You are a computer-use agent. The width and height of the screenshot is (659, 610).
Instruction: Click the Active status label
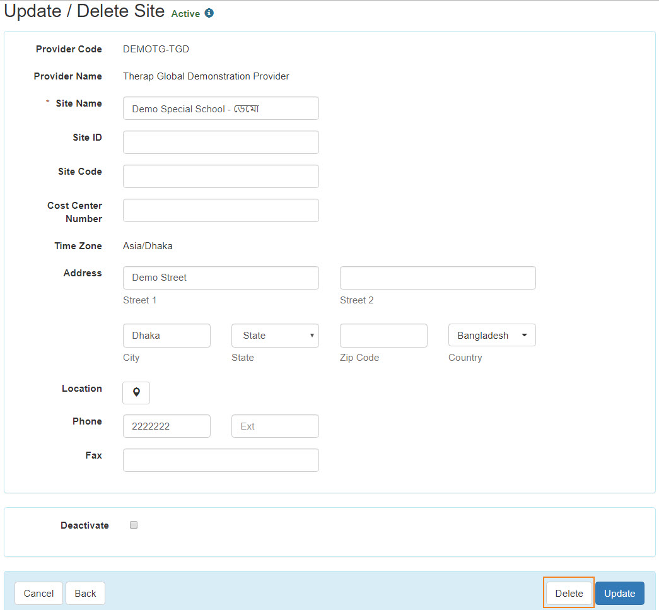[x=185, y=14]
